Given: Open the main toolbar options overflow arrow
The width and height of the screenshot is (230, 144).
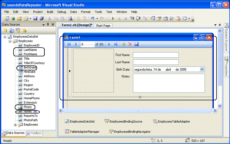Looking at the screenshot, I should 193,20.
